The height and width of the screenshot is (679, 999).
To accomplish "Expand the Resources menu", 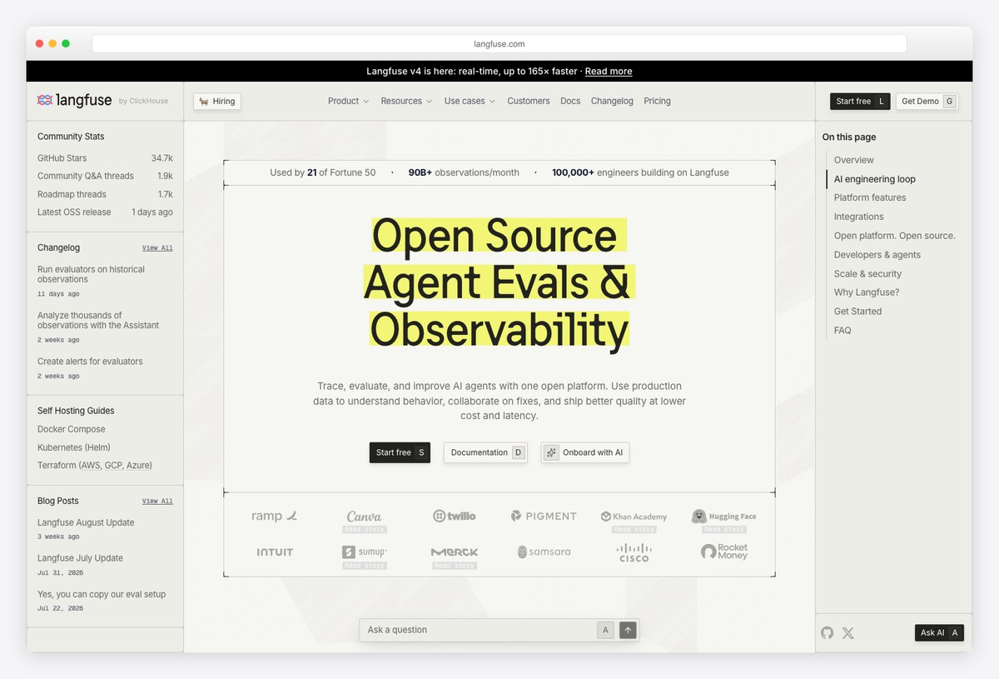I will (x=406, y=101).
